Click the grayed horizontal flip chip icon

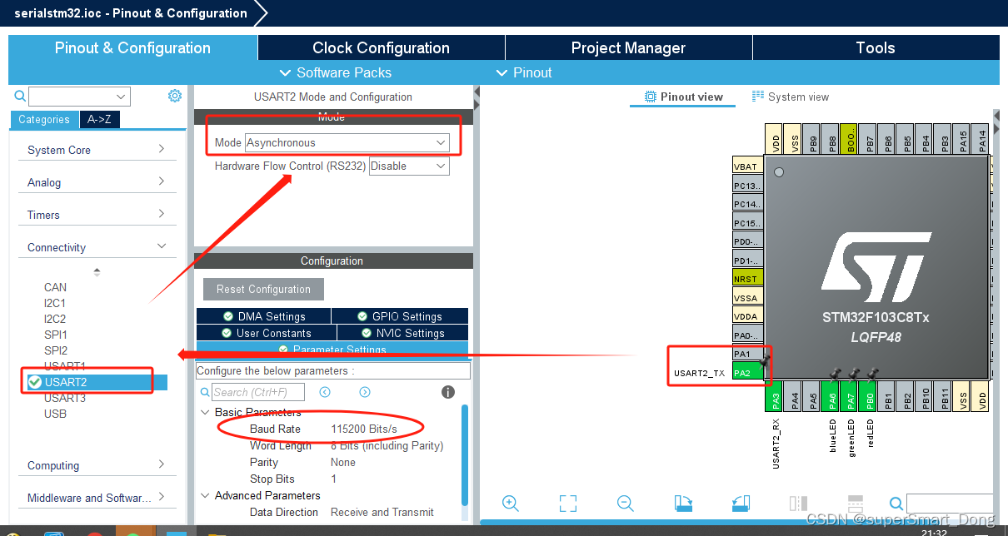click(856, 503)
